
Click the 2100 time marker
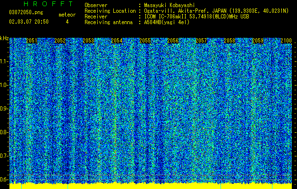point(286,41)
